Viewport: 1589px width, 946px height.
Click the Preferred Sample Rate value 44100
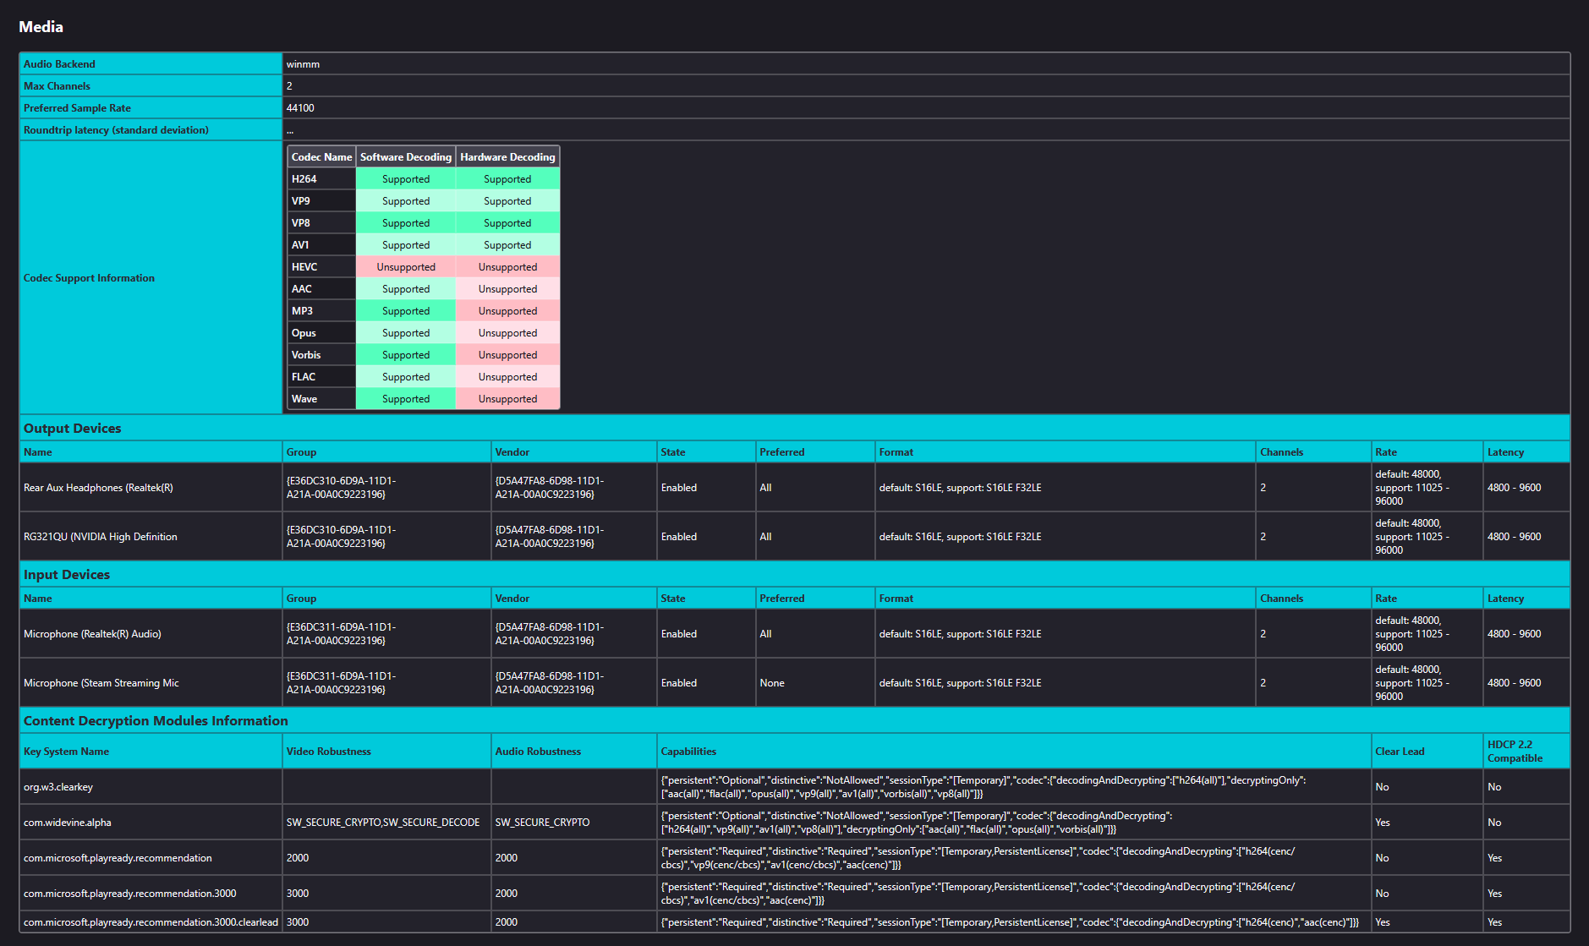(300, 108)
